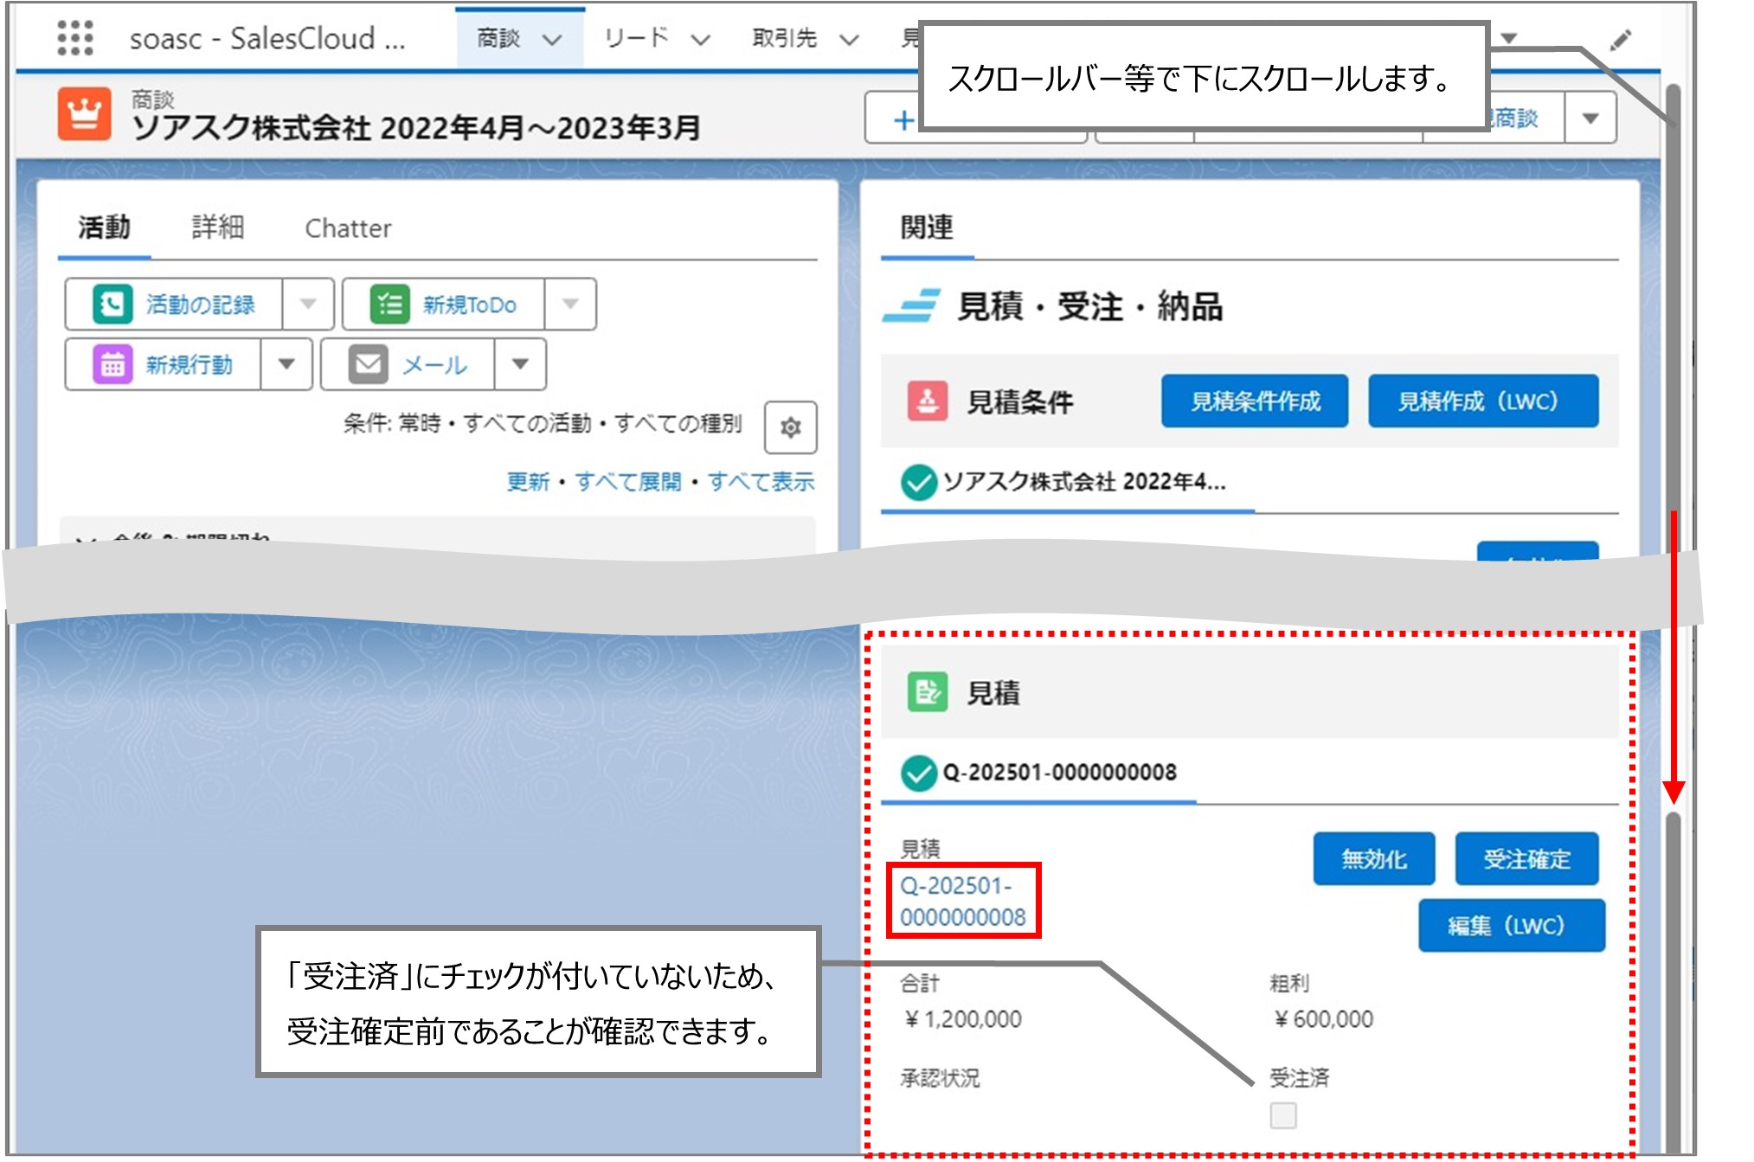The height and width of the screenshot is (1162, 1754).
Task: Select the 関連 tab
Action: 927,228
